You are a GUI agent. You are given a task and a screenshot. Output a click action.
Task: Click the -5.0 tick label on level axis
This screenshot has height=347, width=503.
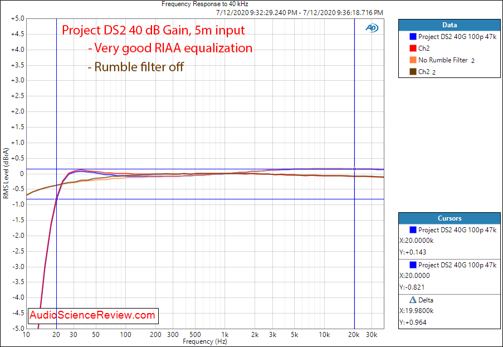pyautogui.click(x=17, y=329)
